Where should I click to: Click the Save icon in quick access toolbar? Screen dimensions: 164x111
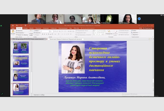(x=13, y=26)
